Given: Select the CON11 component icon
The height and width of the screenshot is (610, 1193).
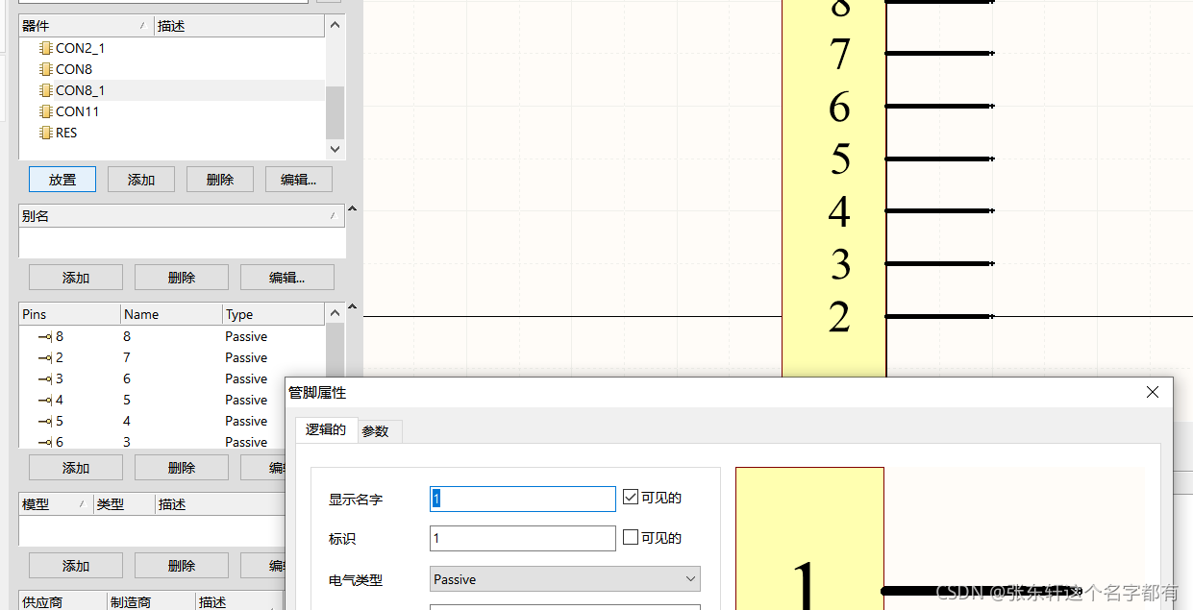Looking at the screenshot, I should (x=46, y=111).
